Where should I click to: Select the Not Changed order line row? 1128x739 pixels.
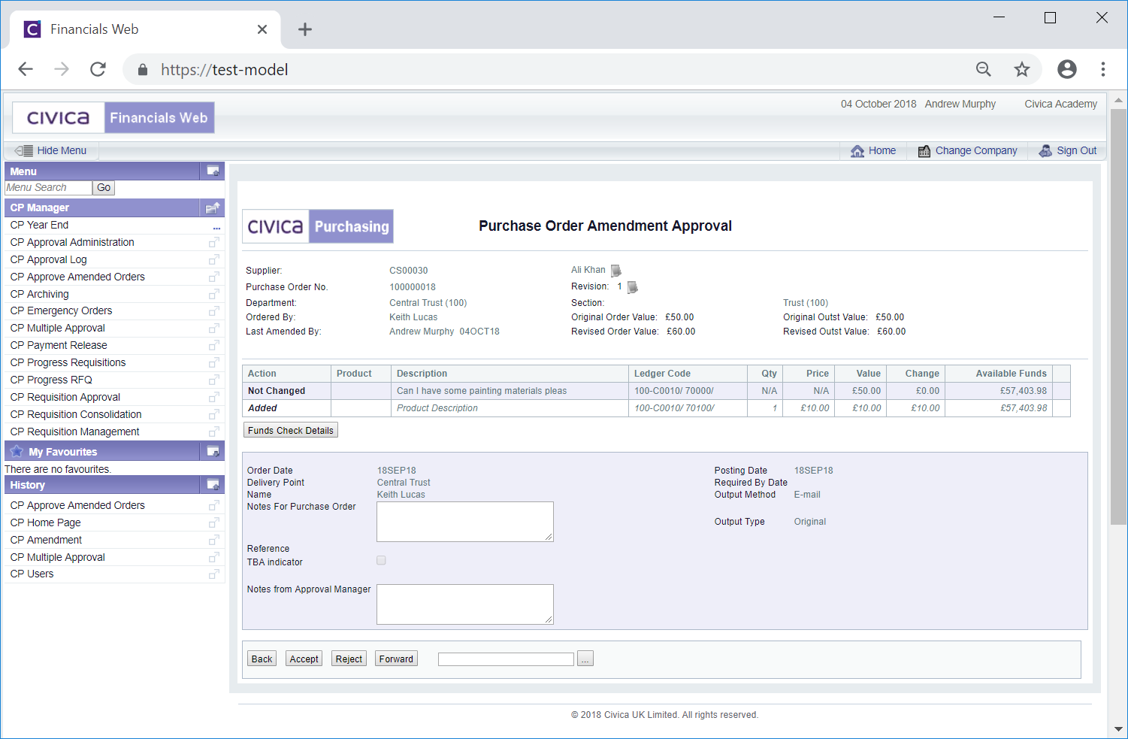656,391
